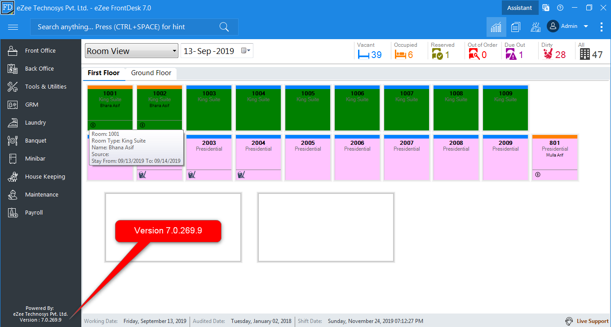Click the Working Date value in status bar
611x327 pixels.
pyautogui.click(x=155, y=321)
